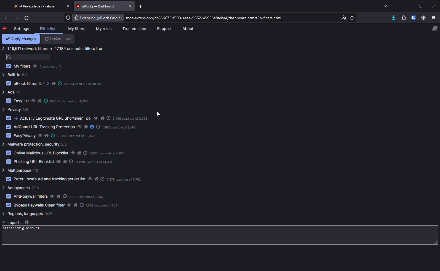Screen dimensions: 440x271
Task: Open the Extensions puzzle icon
Action: coord(404,18)
